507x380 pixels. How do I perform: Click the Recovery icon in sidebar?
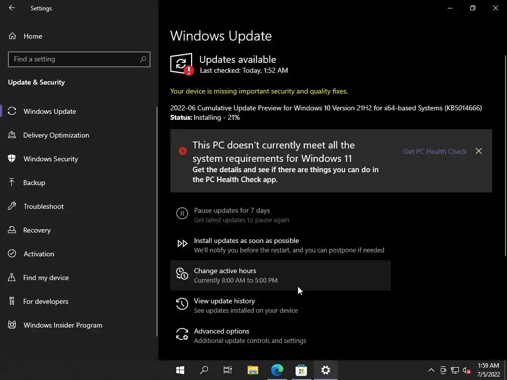point(12,230)
